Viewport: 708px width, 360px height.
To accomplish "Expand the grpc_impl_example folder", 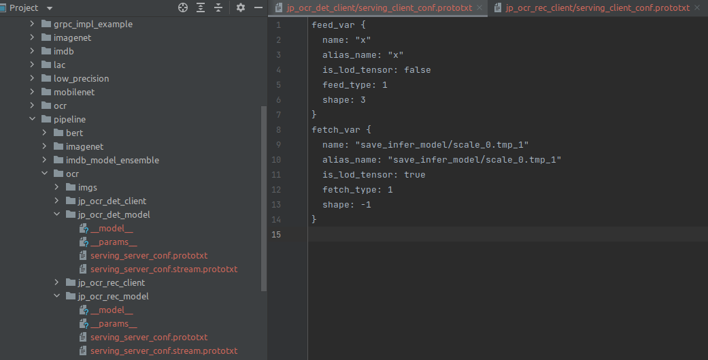I will [32, 24].
